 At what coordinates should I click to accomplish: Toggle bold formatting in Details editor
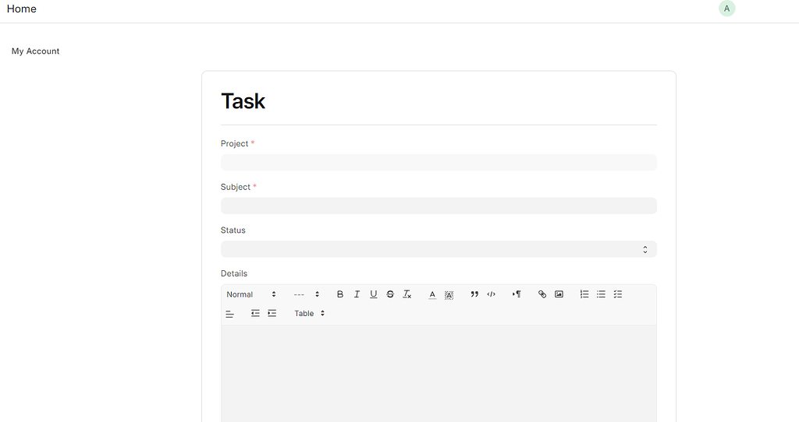(x=340, y=294)
